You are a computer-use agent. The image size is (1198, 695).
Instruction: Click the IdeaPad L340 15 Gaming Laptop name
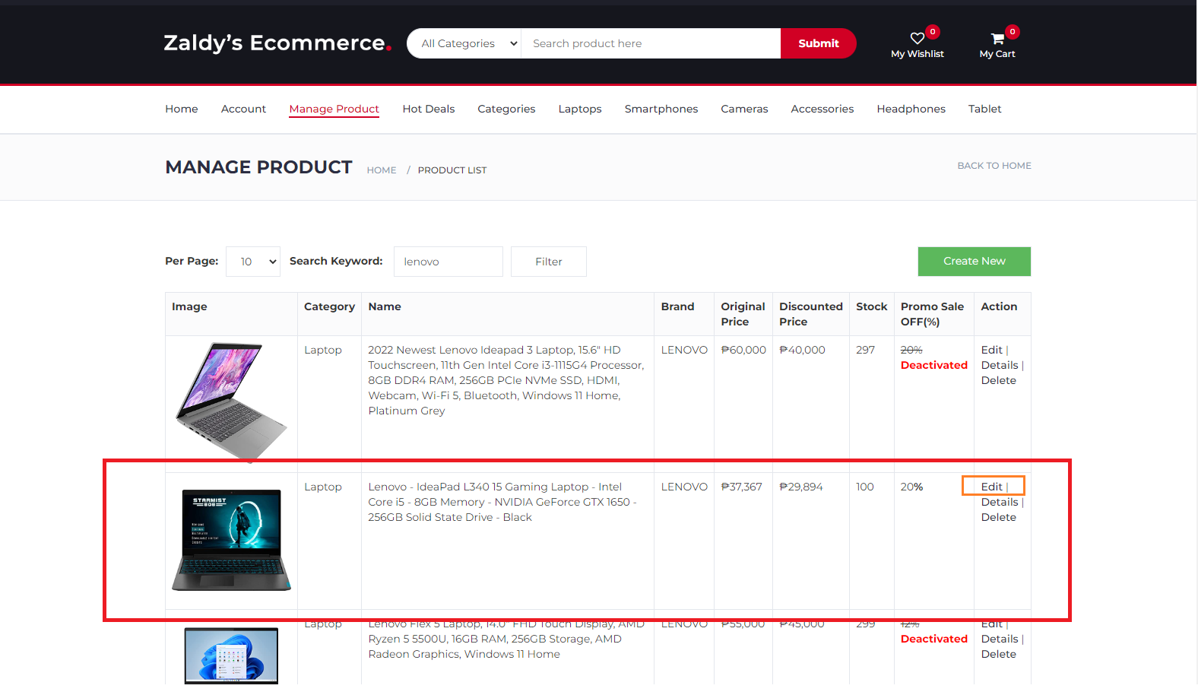coord(502,502)
